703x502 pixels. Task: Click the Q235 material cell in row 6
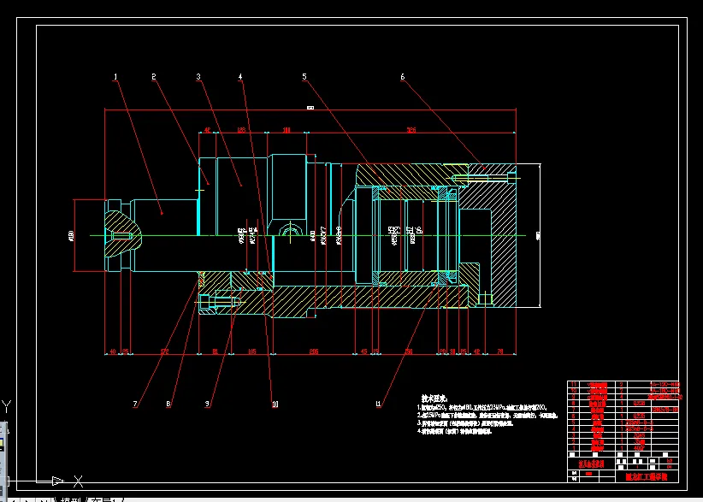click(x=640, y=416)
